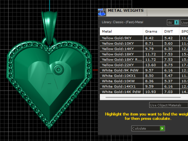Viewport: 188px width, 141px height.
Task: Click the 8.75 DWT value
Action: pos(168,65)
